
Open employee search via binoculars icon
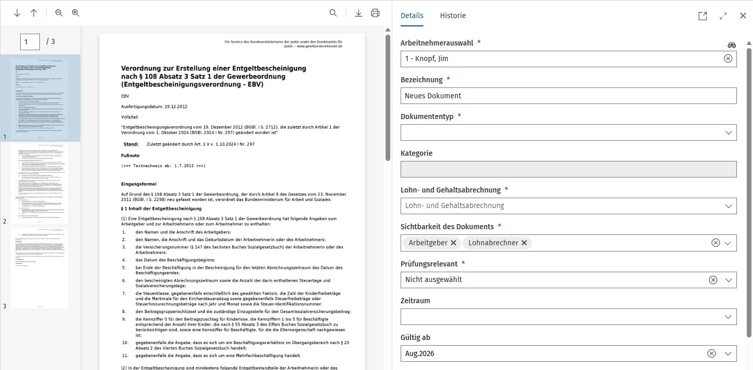point(732,46)
